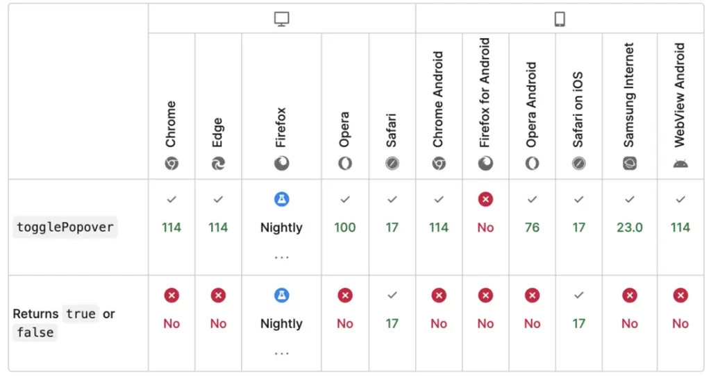Click the Edge browser logo icon
The image size is (711, 376).
coord(218,164)
